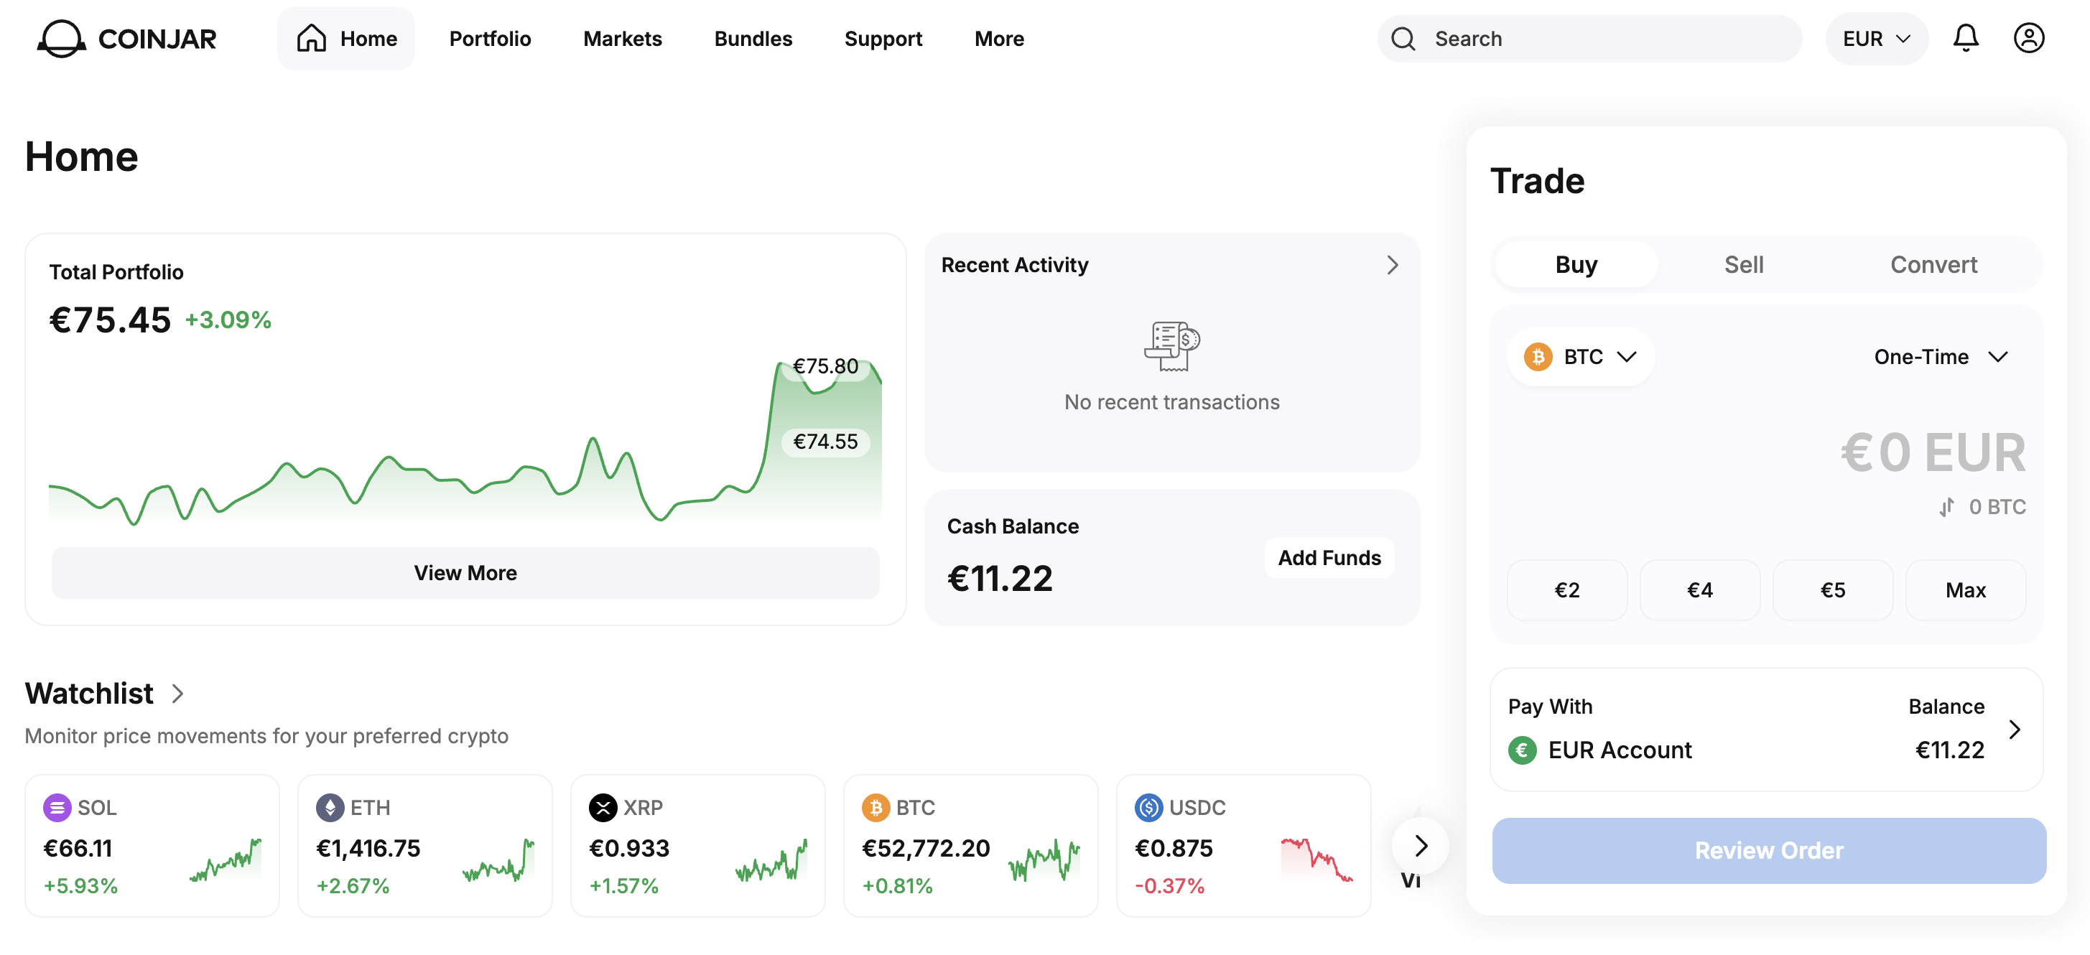Click the EUR Account label
The width and height of the screenshot is (2090, 955).
click(x=1620, y=750)
